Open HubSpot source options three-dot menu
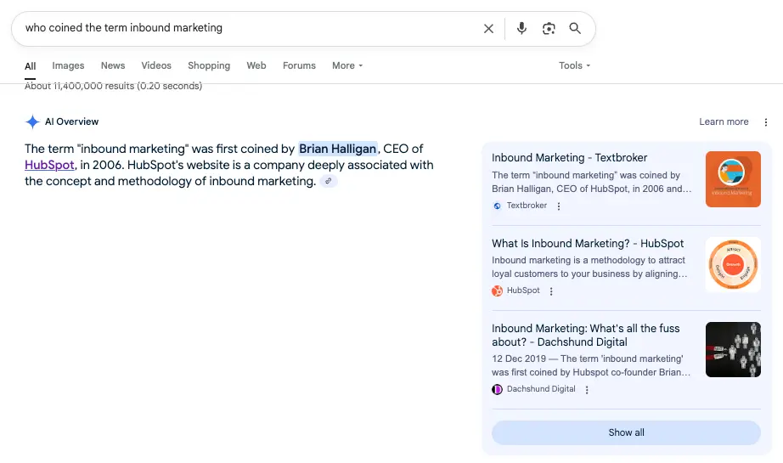 click(x=551, y=291)
